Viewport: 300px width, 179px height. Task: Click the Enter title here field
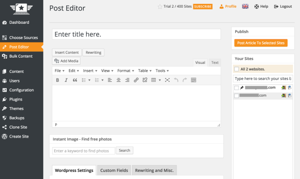tap(136, 34)
